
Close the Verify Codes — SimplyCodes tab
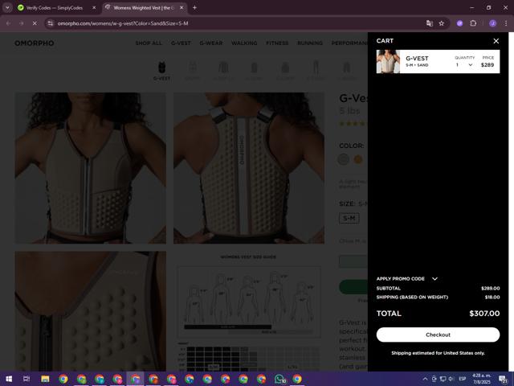(94, 7)
